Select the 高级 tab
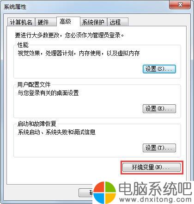 click(68, 22)
